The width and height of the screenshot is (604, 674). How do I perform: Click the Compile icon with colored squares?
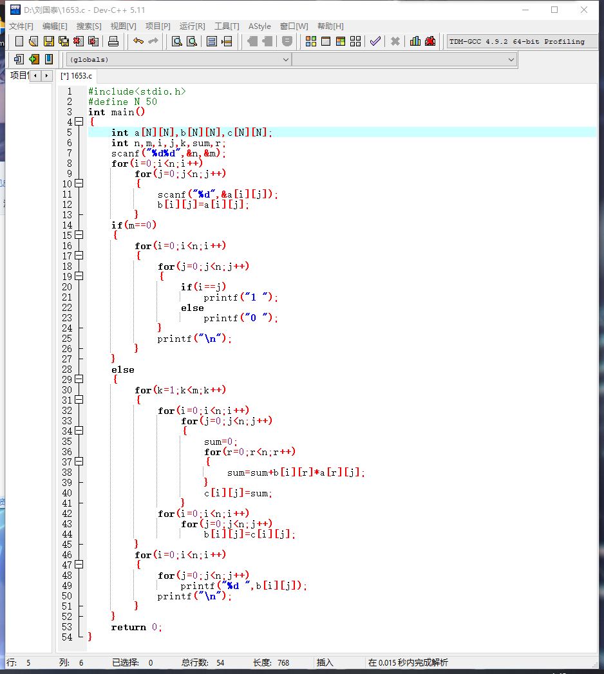(311, 41)
